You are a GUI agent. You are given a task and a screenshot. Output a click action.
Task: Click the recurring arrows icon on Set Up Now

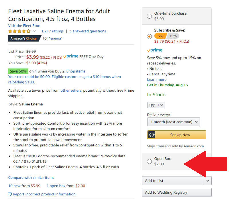(152, 135)
